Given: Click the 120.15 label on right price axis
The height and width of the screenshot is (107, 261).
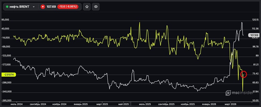Looking at the screenshot, I should pos(255,20).
